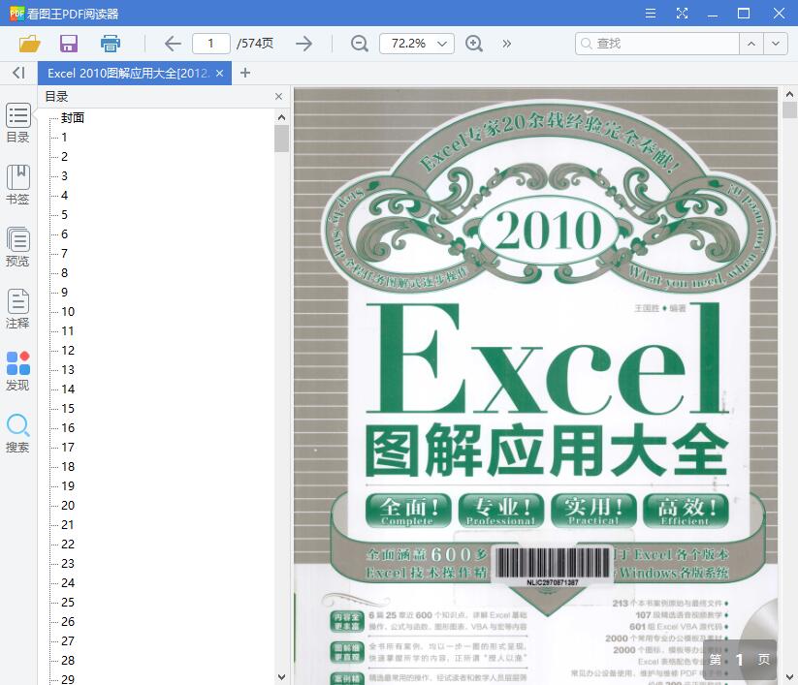Select outline entry 24

pos(68,583)
